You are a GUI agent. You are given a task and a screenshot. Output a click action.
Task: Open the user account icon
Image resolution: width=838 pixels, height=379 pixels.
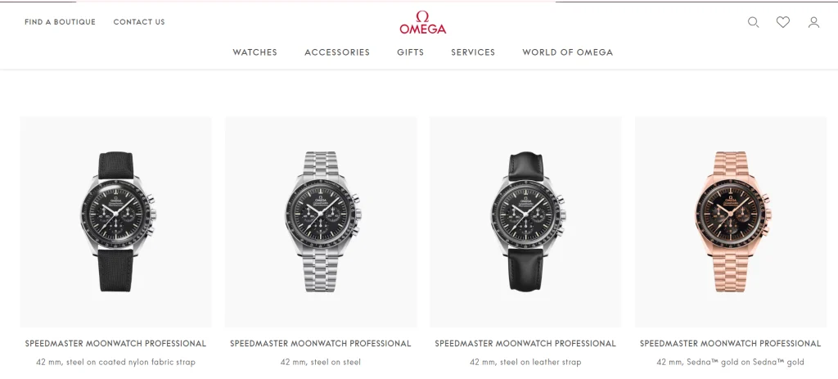coord(813,22)
